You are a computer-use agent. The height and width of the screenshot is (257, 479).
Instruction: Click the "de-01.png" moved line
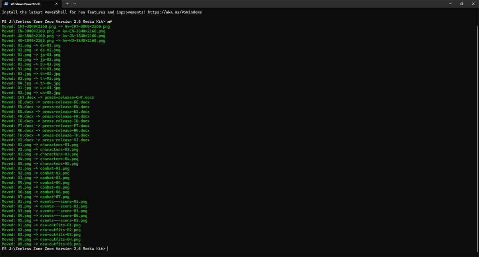click(31, 45)
